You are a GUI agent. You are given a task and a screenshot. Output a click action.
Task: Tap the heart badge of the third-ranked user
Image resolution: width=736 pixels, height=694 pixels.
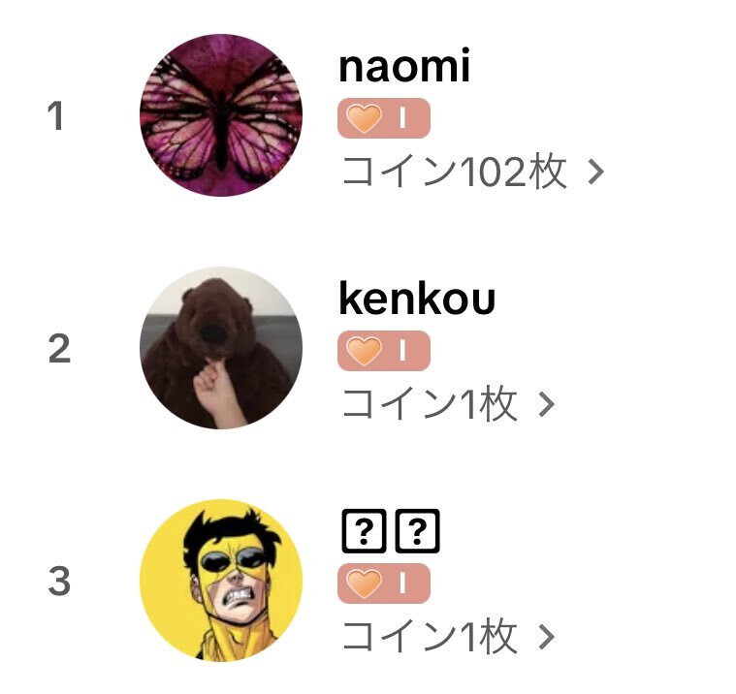(384, 584)
